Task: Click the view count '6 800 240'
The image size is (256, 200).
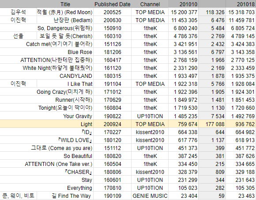Action: pos(185,28)
